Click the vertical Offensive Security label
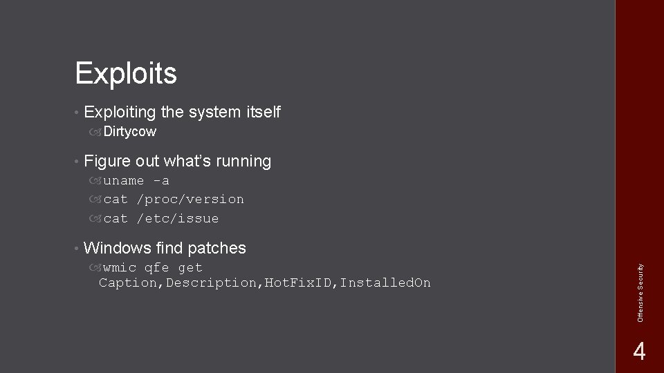Screen dimensions: 664x373 (640, 293)
